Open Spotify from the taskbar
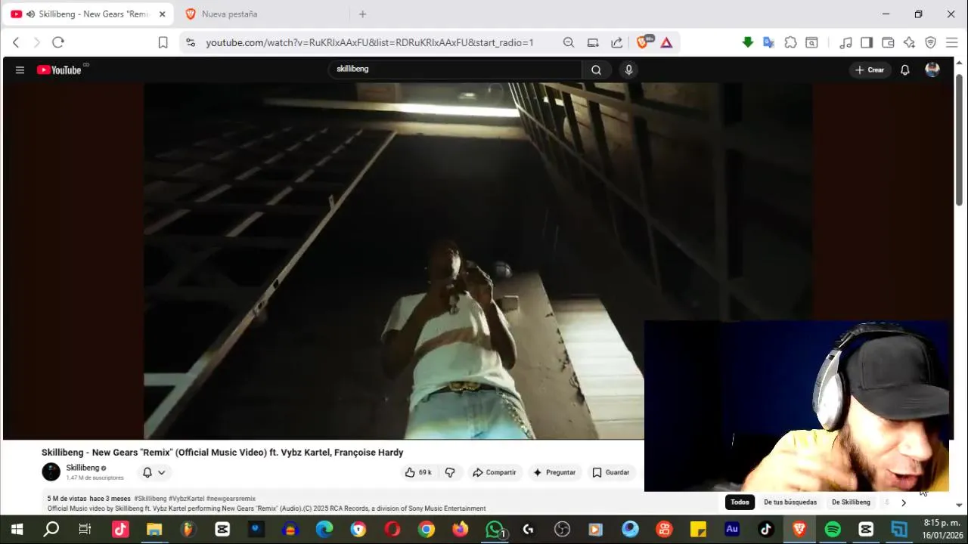 point(833,530)
